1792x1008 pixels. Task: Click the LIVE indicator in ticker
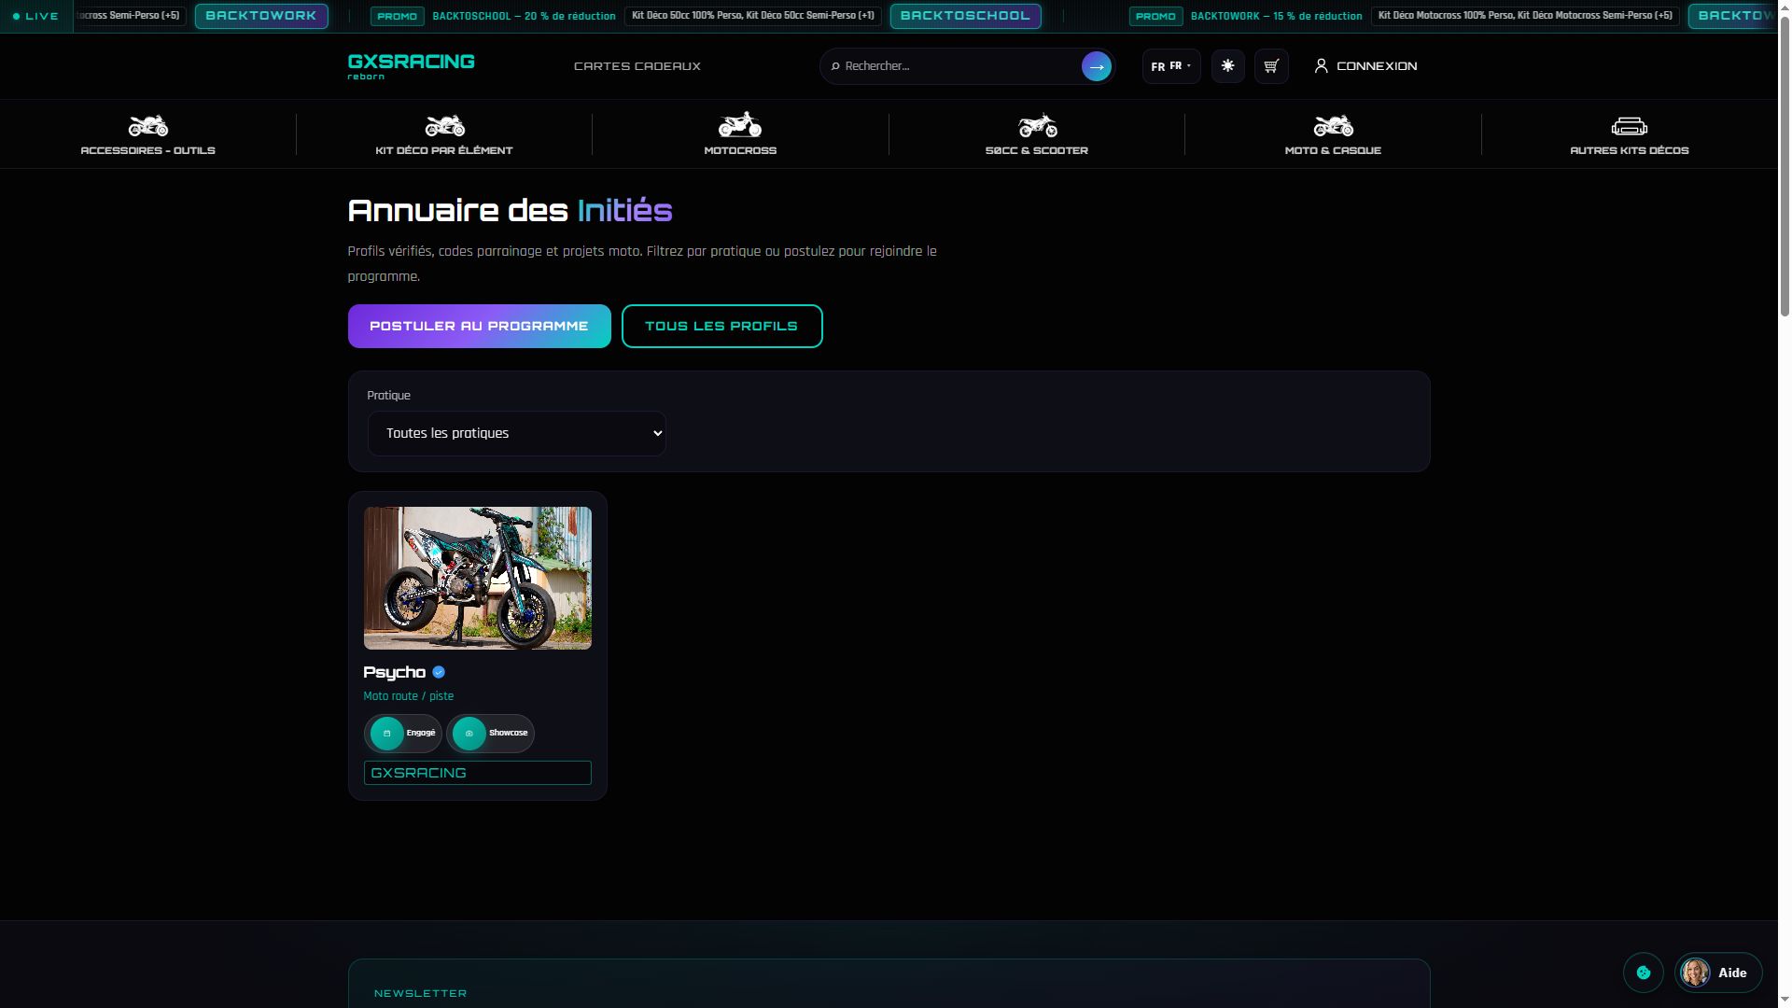click(36, 16)
